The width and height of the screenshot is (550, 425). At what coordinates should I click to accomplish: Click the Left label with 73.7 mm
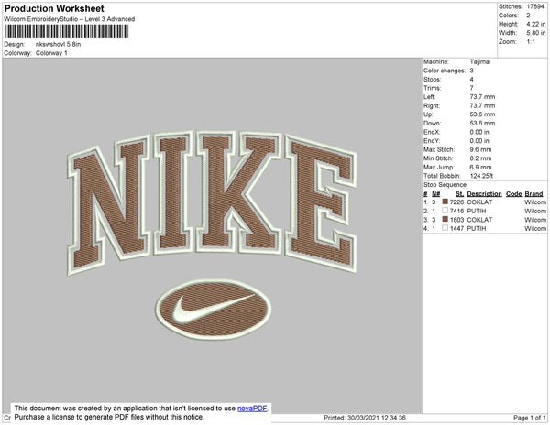429,97
